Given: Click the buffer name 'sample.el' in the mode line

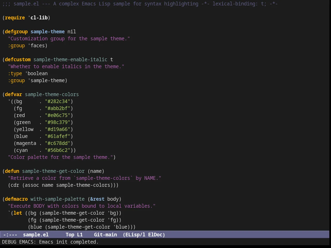Looking at the screenshot, I should (36, 235).
